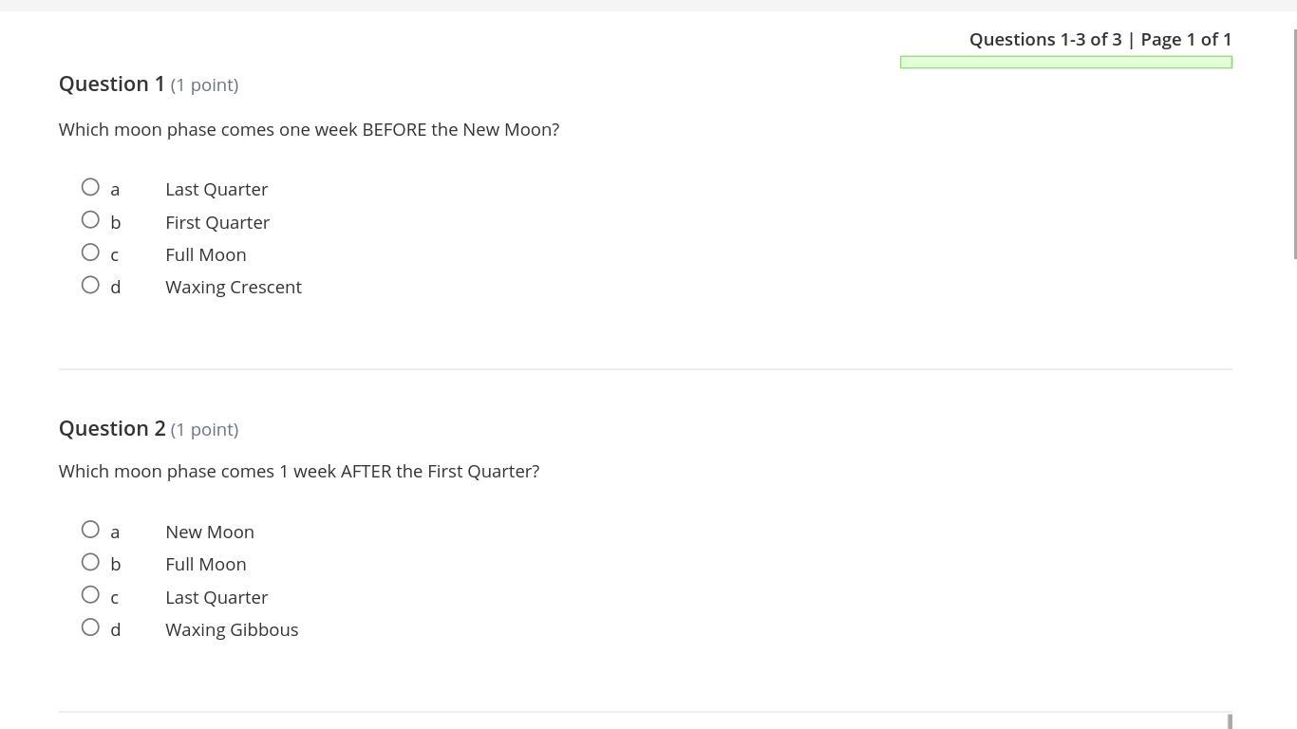The height and width of the screenshot is (729, 1297).
Task: Click Last Quarter label in Question 1
Action: pyautogui.click(x=216, y=189)
